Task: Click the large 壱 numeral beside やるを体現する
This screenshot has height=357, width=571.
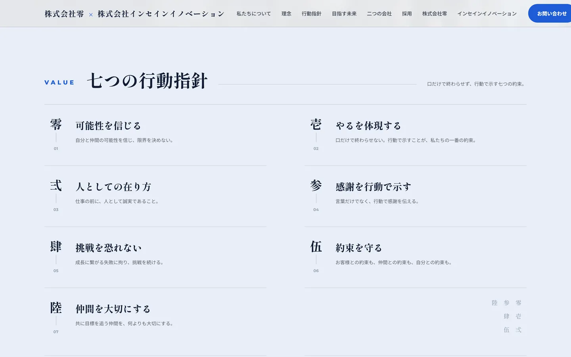Action: pos(316,125)
